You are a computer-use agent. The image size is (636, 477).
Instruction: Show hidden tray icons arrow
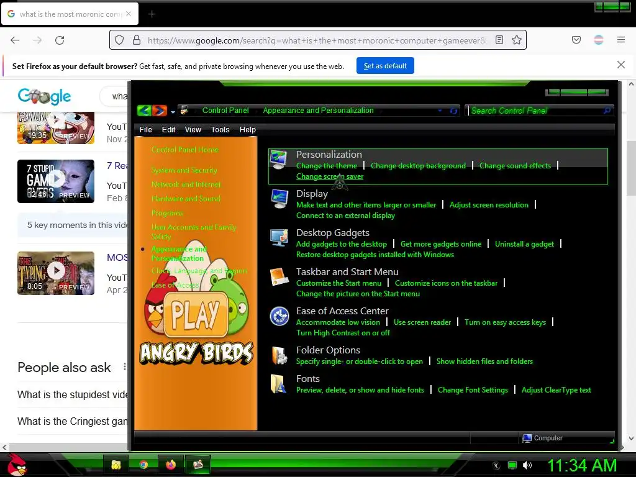[496, 466]
